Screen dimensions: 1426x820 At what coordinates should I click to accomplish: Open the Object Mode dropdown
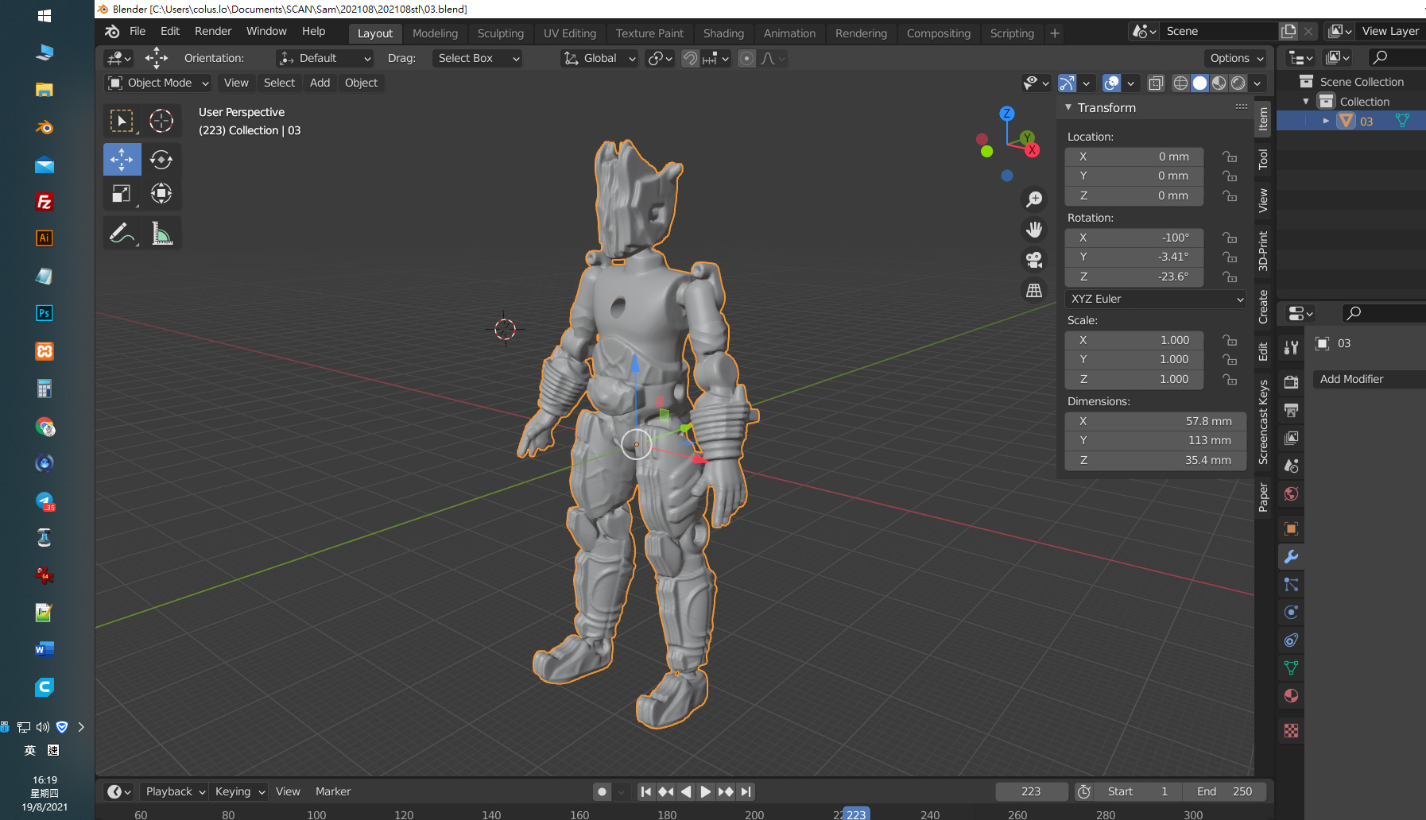pyautogui.click(x=158, y=83)
